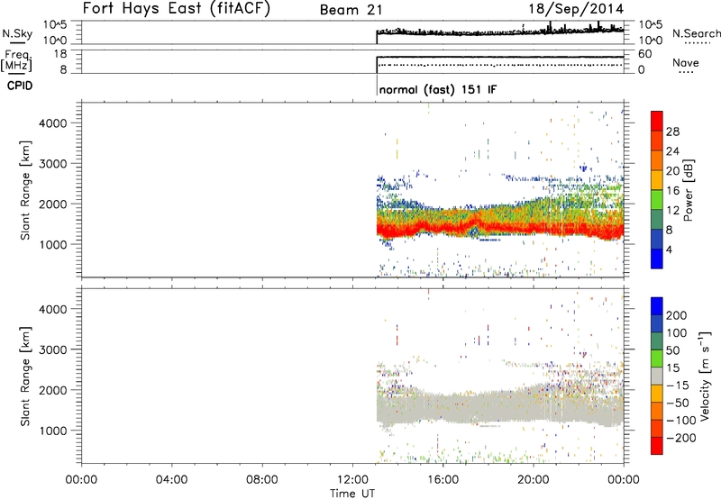721x499 pixels.
Task: Click the 'normal (fast) 151 IF' mode text
Action: 438,89
